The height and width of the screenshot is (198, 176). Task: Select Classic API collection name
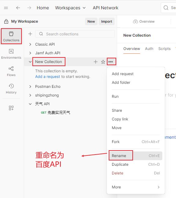coord(45,44)
